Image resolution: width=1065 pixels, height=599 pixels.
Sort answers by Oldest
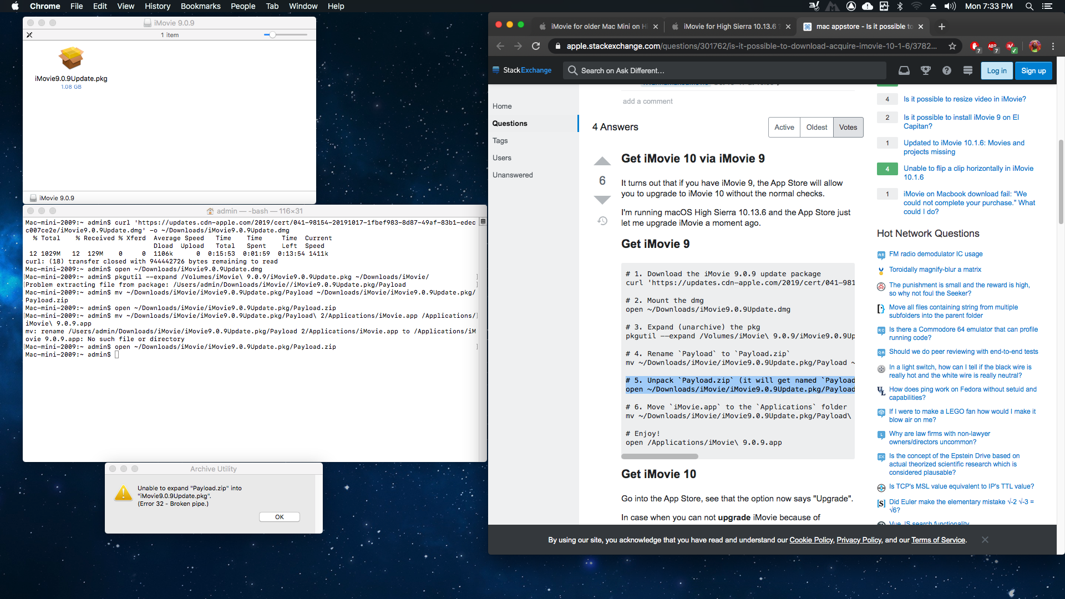(816, 127)
